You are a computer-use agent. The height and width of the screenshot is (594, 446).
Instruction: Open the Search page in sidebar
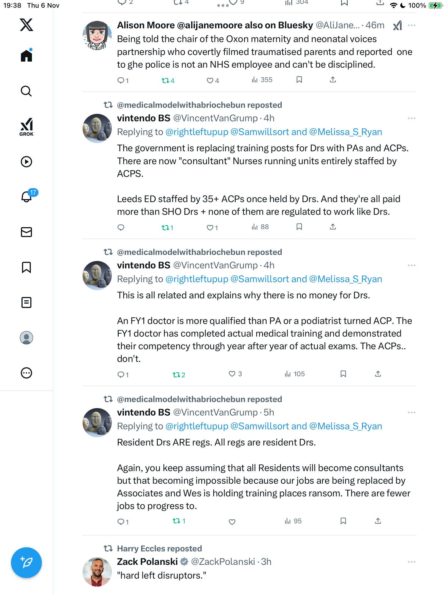pos(26,91)
